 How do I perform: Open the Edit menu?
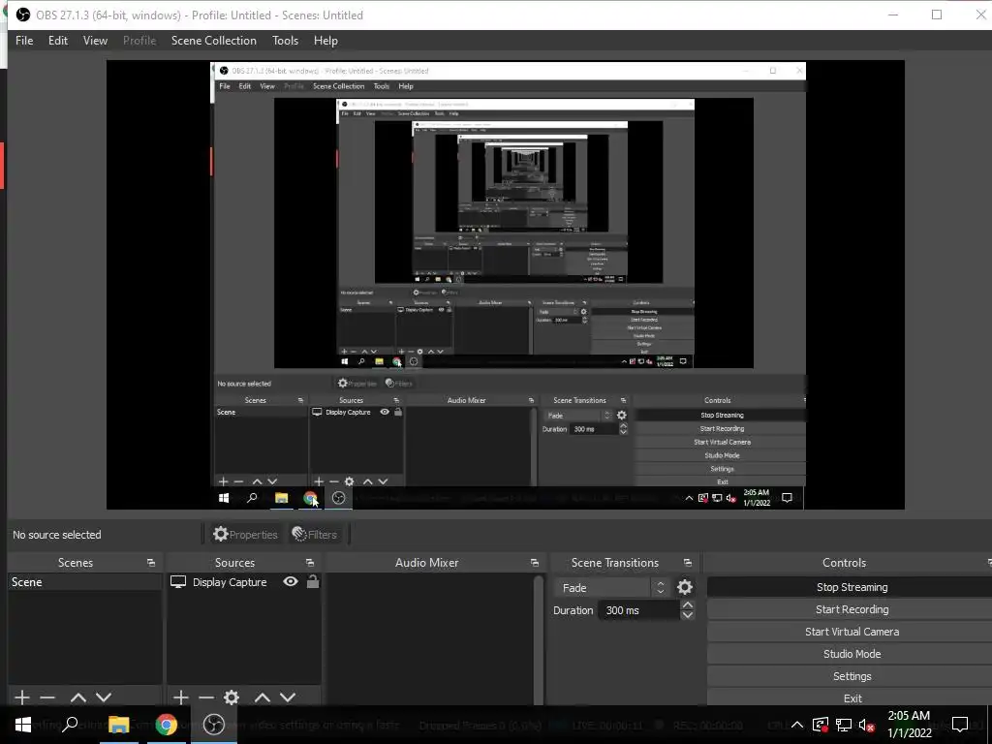(x=57, y=41)
